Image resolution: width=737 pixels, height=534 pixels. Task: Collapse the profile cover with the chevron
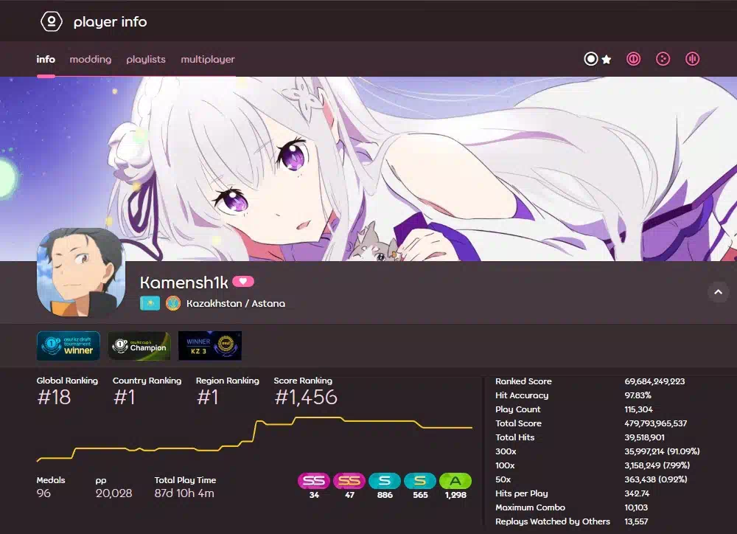coord(718,292)
